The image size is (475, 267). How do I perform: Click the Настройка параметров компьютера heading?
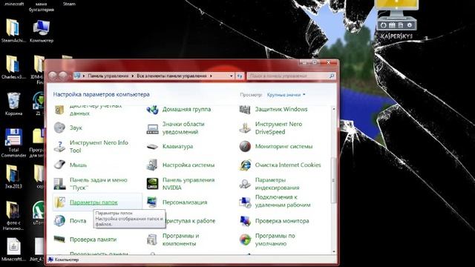pyautogui.click(x=101, y=94)
